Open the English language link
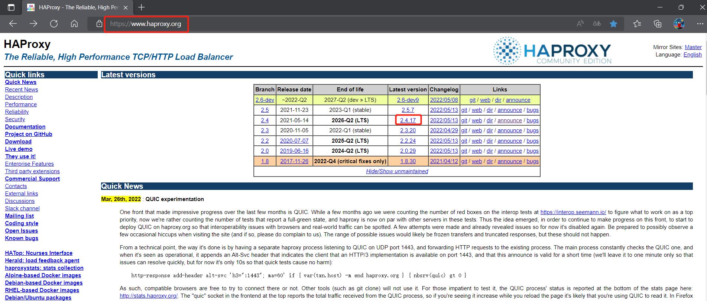707x301 pixels. (693, 55)
